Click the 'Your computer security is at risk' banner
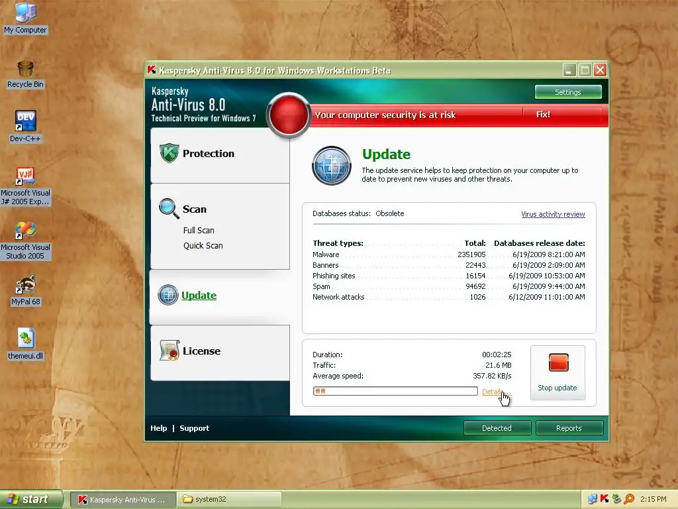This screenshot has width=678, height=509. 385,115
